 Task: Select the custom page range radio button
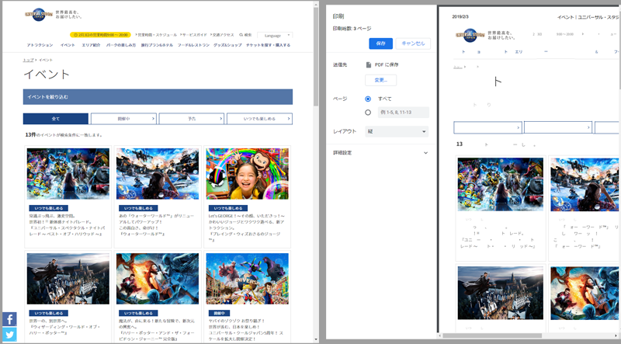point(368,113)
